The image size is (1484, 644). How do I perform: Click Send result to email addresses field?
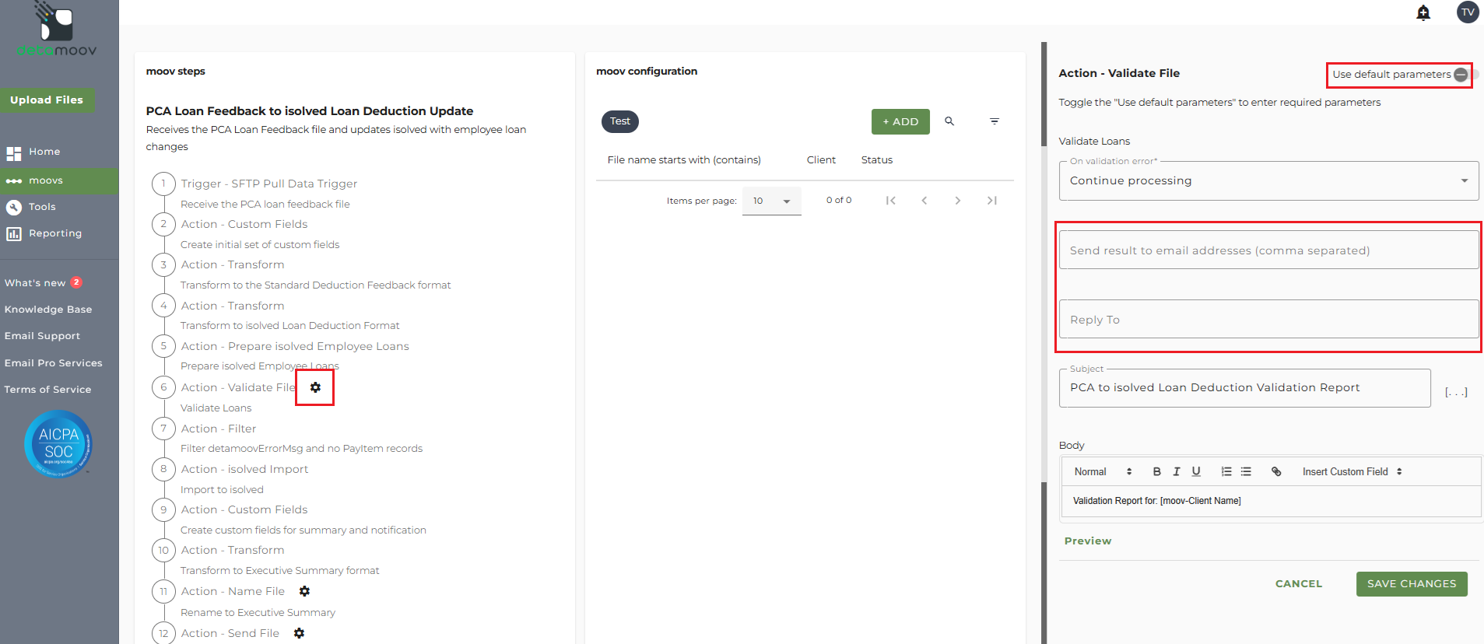1268,250
